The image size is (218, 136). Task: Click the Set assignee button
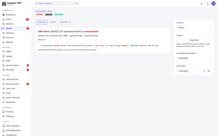click(x=209, y=71)
